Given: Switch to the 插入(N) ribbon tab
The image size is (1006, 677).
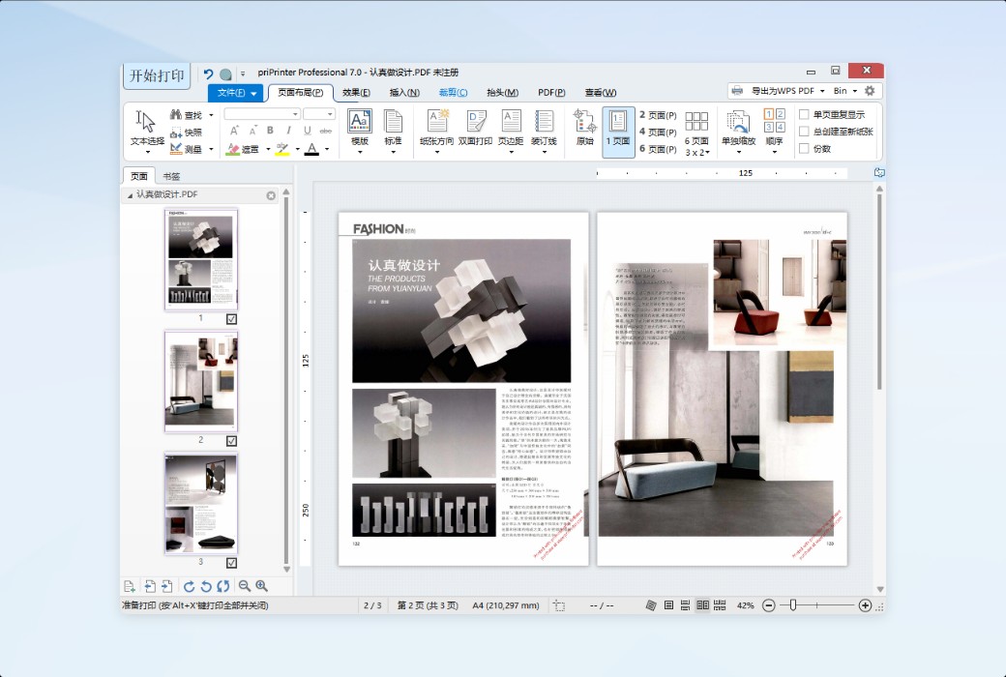Looking at the screenshot, I should (404, 93).
